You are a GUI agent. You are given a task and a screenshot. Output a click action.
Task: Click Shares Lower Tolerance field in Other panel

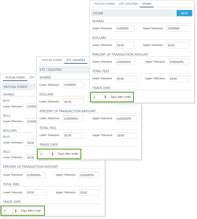click(125, 28)
